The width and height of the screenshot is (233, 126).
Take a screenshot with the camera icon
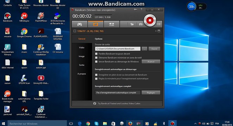click(x=141, y=24)
